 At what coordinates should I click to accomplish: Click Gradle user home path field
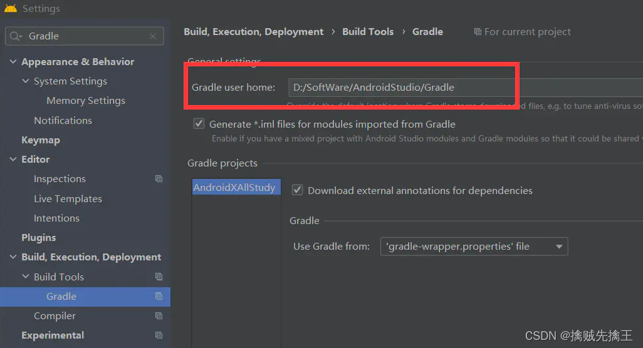click(x=466, y=88)
